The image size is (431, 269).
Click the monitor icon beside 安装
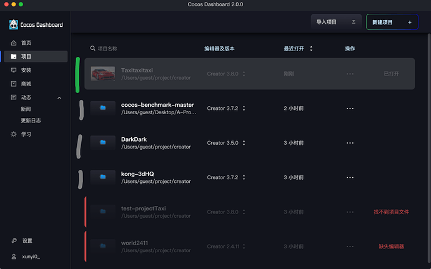pyautogui.click(x=14, y=70)
